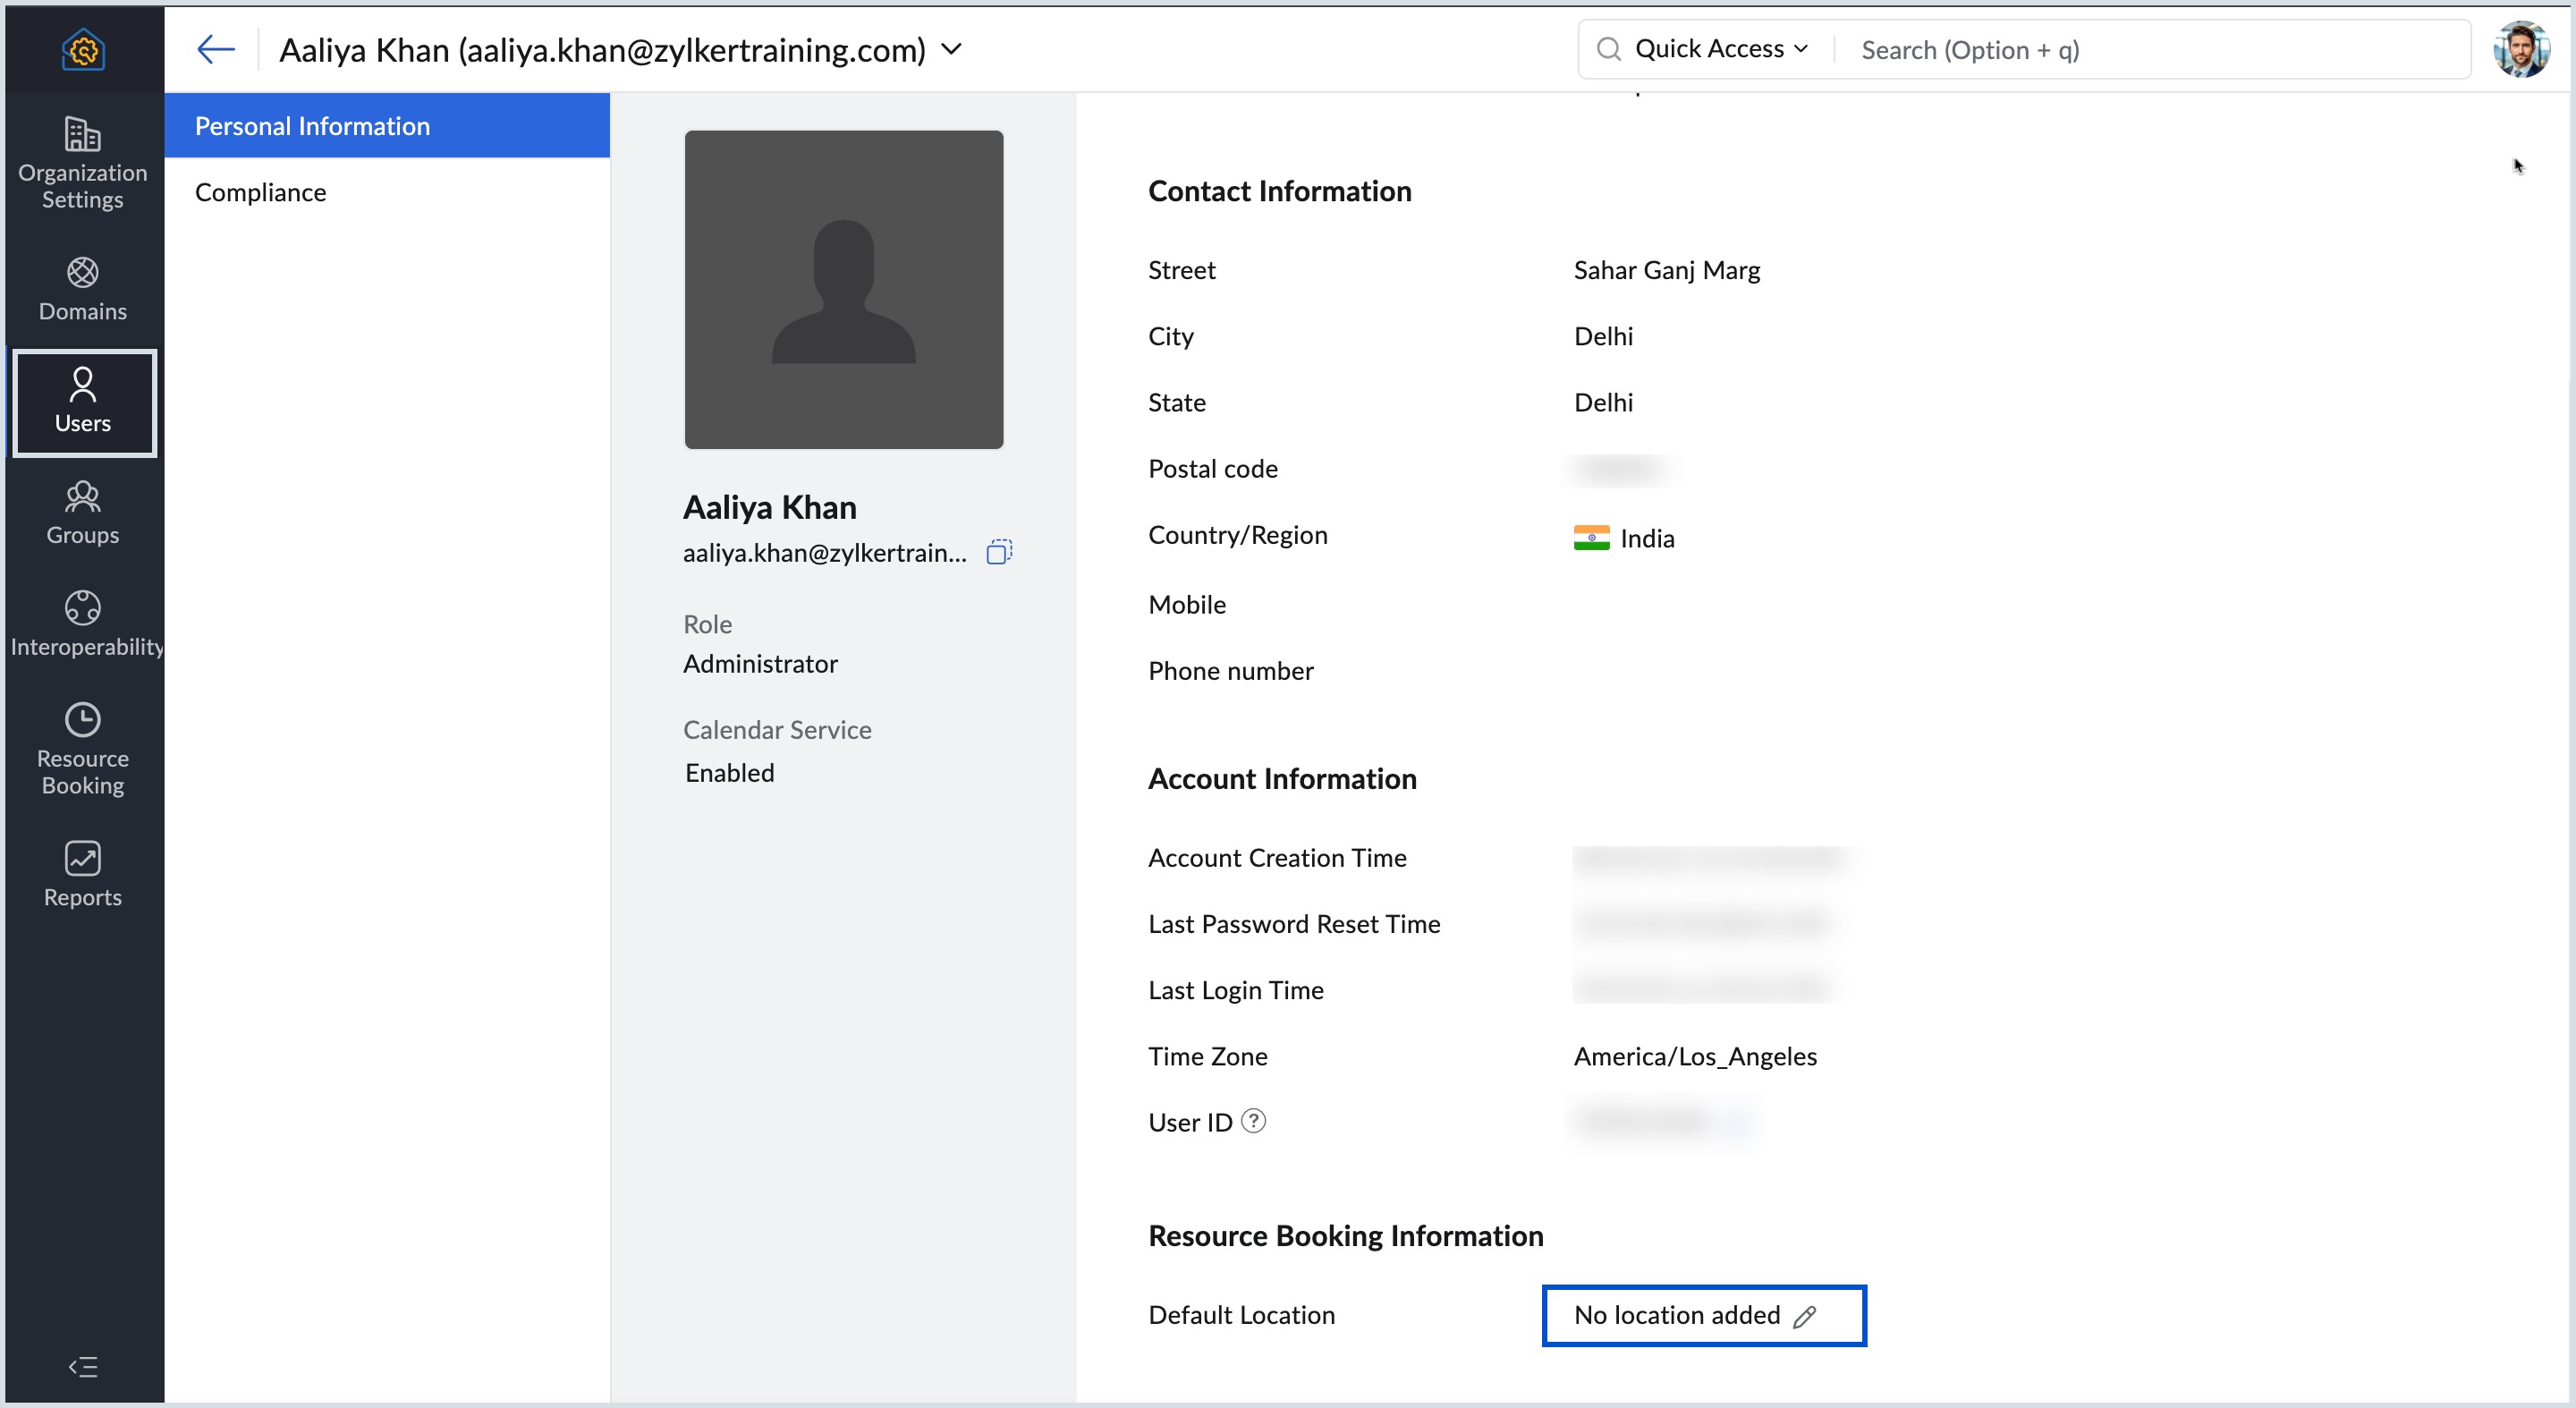
Task: Go back with the left arrow
Action: pos(215,49)
